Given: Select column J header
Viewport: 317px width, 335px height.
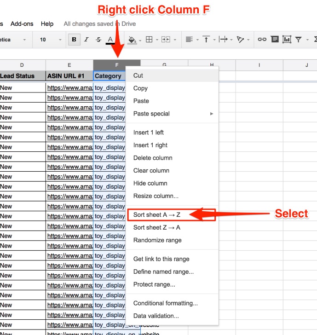Looking at the screenshot, I should click(300, 65).
